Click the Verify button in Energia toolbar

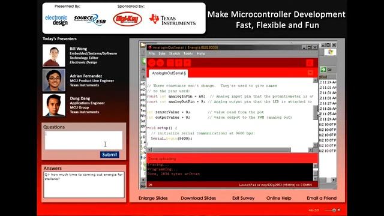click(x=152, y=63)
